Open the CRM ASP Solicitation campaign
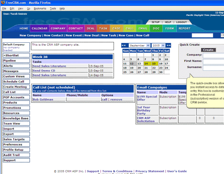The height and width of the screenshot is (174, 224). pos(146,120)
